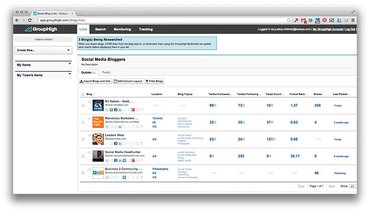Grab the Bit Rebels row move handle
370x212 pixels.
pyautogui.click(x=89, y=102)
